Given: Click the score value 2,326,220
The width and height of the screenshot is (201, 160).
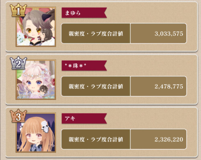Looking at the screenshot, I should pos(169,139).
